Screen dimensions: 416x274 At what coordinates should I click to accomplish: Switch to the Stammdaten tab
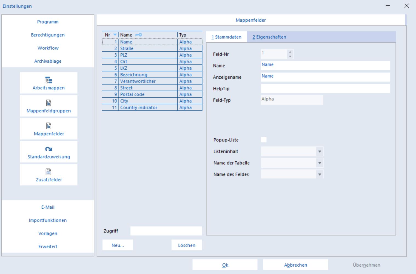[x=226, y=37]
